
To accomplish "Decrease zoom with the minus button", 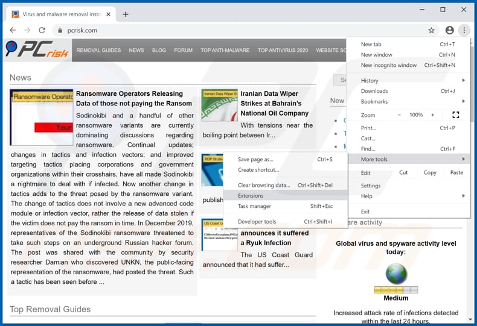I will pos(399,115).
